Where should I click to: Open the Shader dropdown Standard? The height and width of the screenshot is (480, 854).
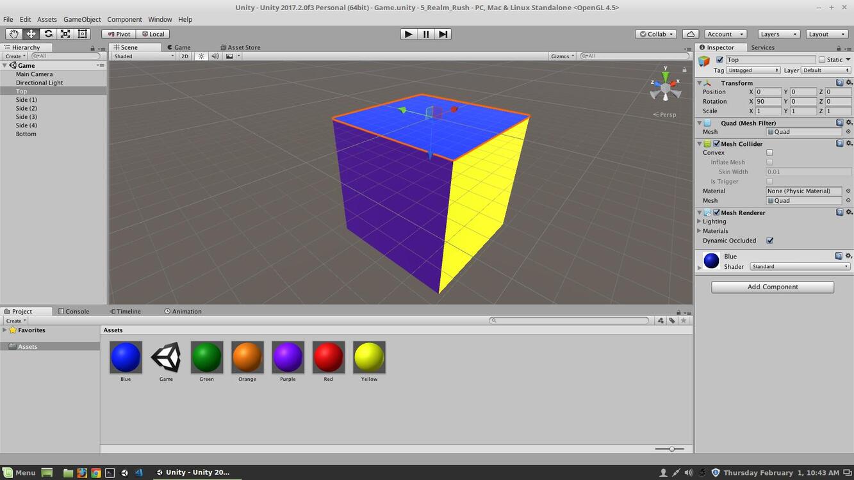click(x=800, y=266)
